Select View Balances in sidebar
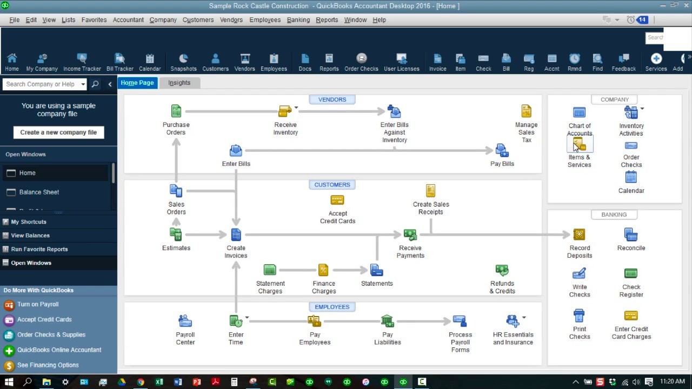692x389 pixels. coord(30,236)
